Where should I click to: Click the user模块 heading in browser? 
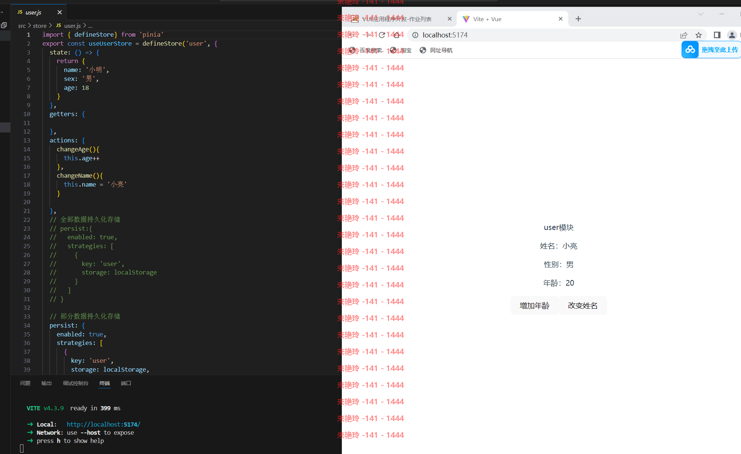pyautogui.click(x=559, y=227)
